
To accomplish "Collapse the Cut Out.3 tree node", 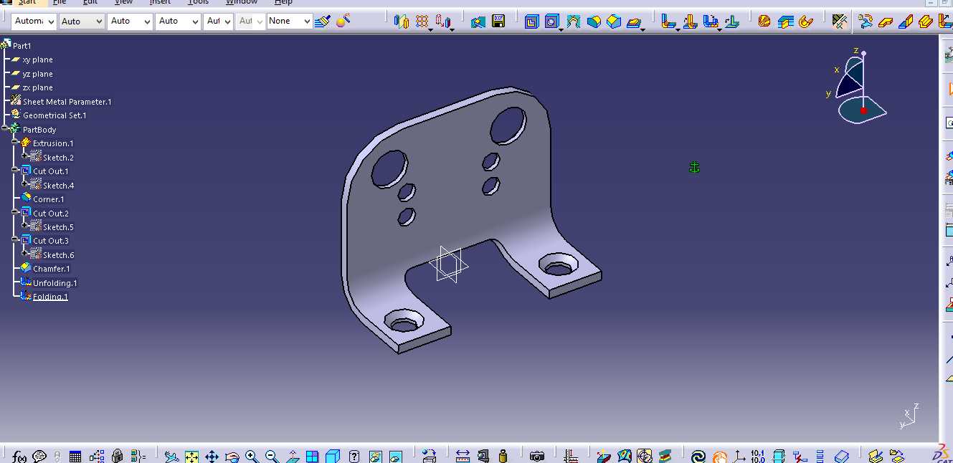I will tap(14, 240).
